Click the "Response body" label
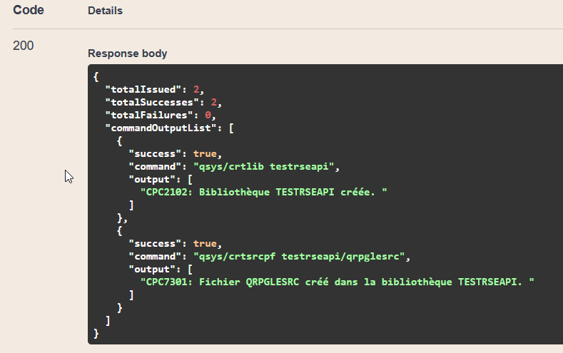The height and width of the screenshot is (353, 563). pyautogui.click(x=127, y=53)
